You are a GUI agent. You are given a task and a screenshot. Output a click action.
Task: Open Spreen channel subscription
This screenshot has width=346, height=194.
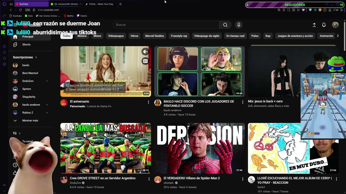coord(31,89)
